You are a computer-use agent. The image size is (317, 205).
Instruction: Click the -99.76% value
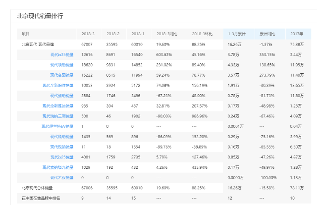pos(164,147)
